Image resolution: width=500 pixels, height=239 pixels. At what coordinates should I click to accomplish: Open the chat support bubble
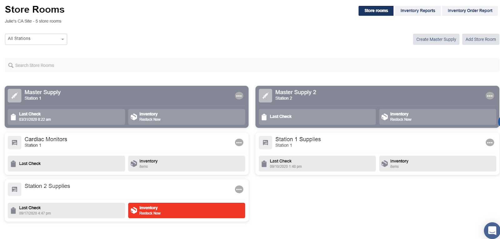tap(492, 231)
